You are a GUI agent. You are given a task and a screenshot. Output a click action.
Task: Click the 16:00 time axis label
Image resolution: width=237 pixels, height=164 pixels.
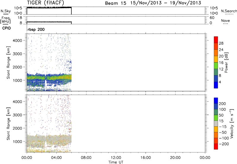145,158
